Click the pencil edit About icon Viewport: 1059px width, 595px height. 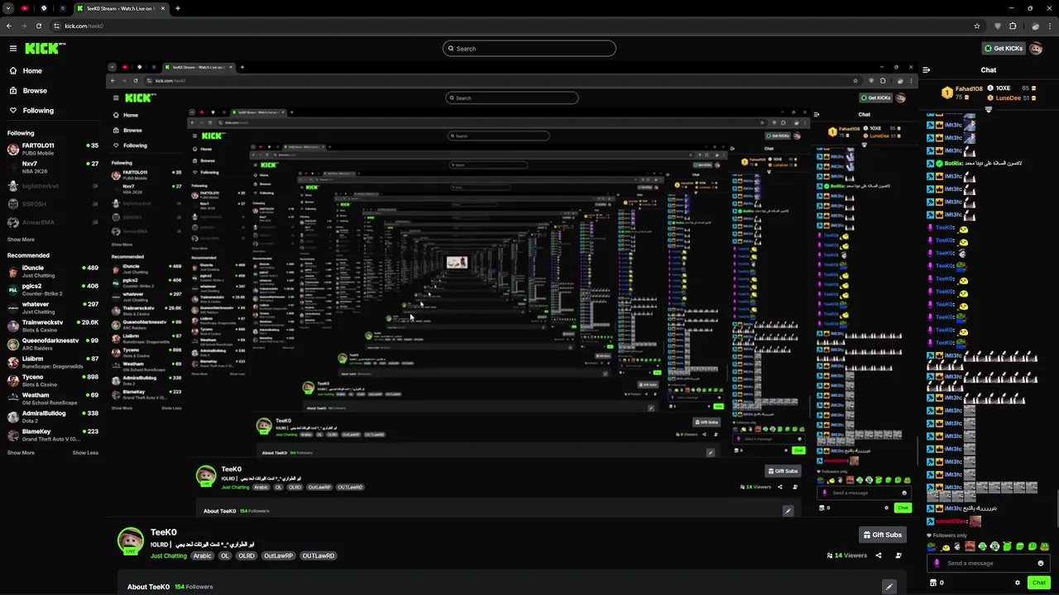tap(889, 587)
